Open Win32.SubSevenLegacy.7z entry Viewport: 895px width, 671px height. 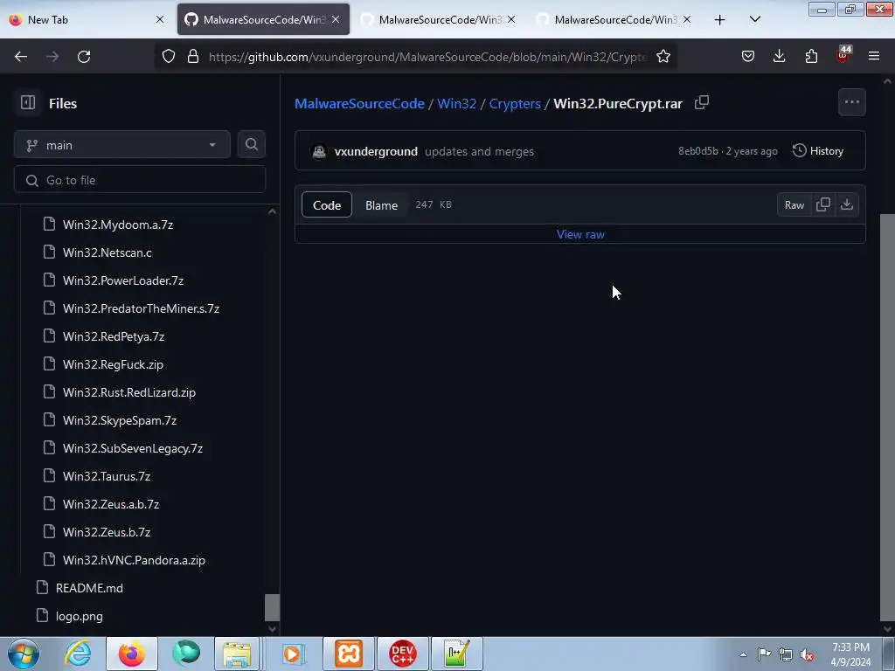pyautogui.click(x=133, y=448)
